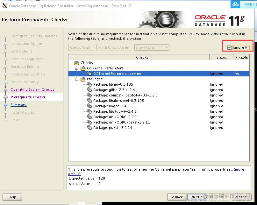Viewport: 257px width, 205px height.
Task: Open the Operating System Groups step link
Action: click(32, 89)
